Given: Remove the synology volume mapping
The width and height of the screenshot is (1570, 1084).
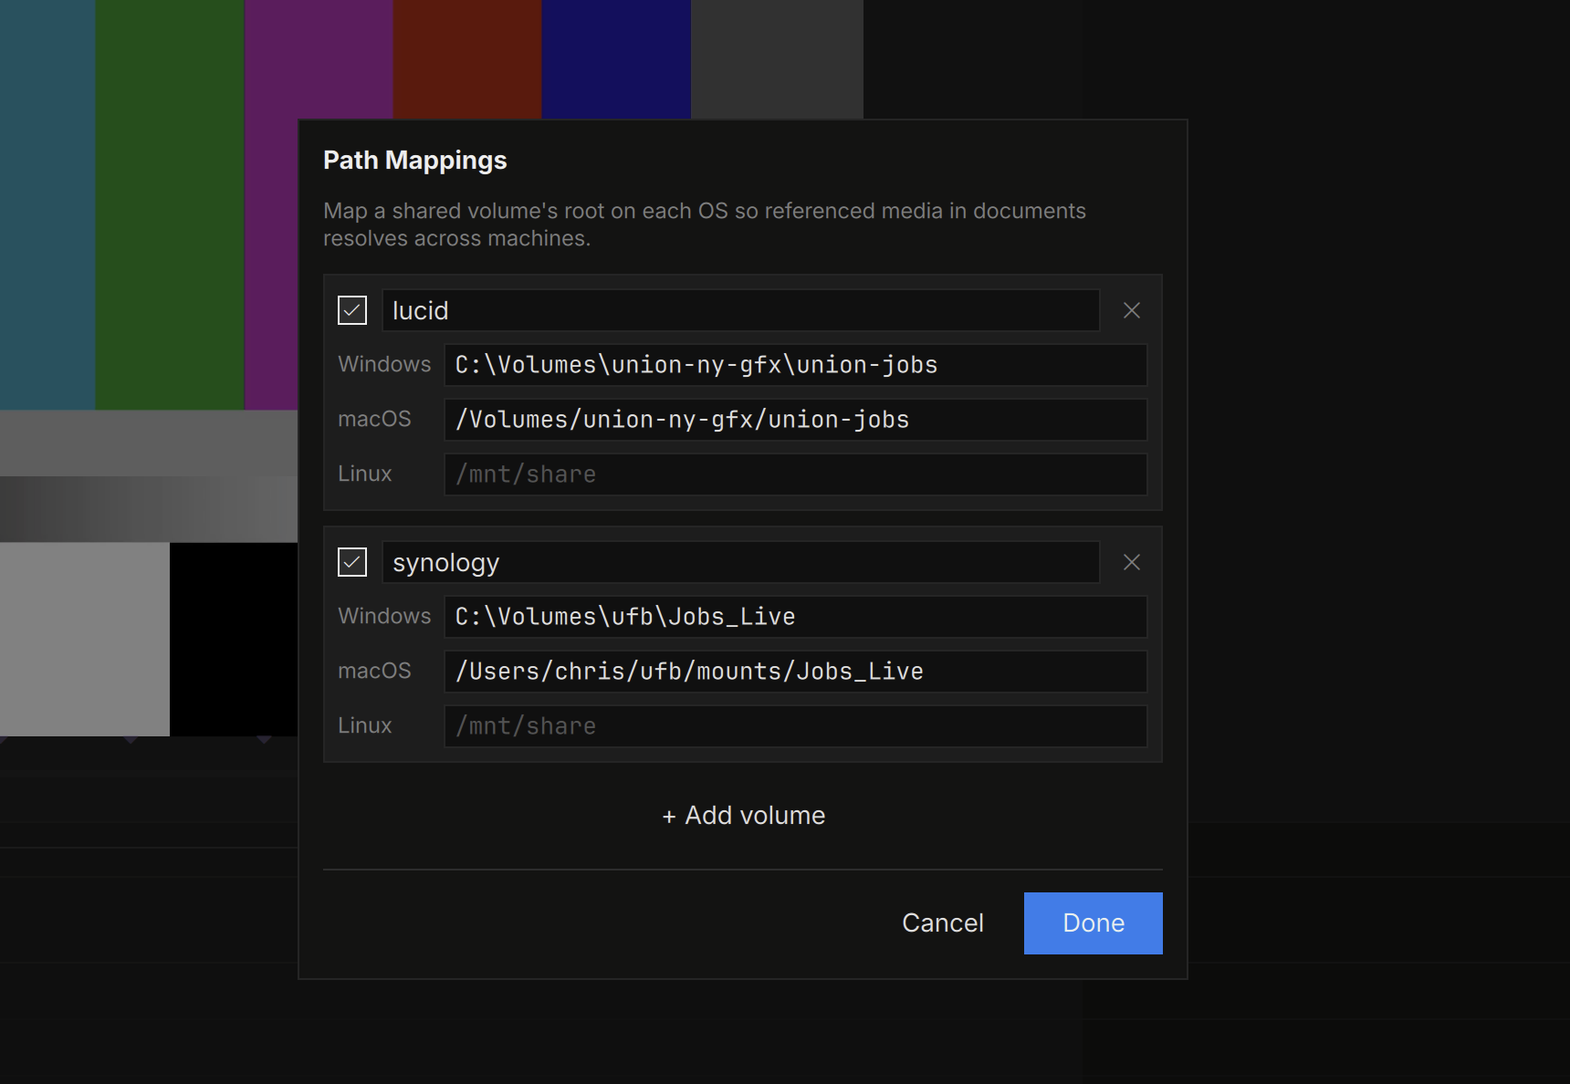Looking at the screenshot, I should pos(1131,562).
